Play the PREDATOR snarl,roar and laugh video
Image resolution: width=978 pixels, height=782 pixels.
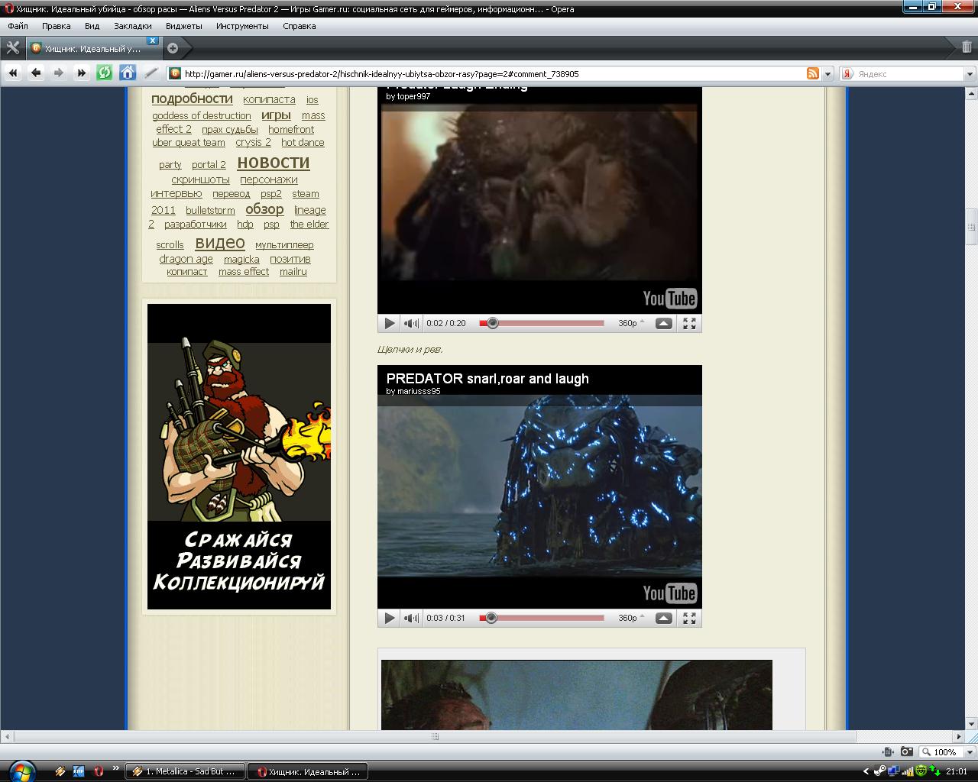390,618
